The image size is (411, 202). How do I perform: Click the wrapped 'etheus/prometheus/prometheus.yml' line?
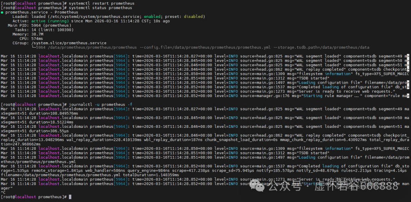[x=38, y=162]
